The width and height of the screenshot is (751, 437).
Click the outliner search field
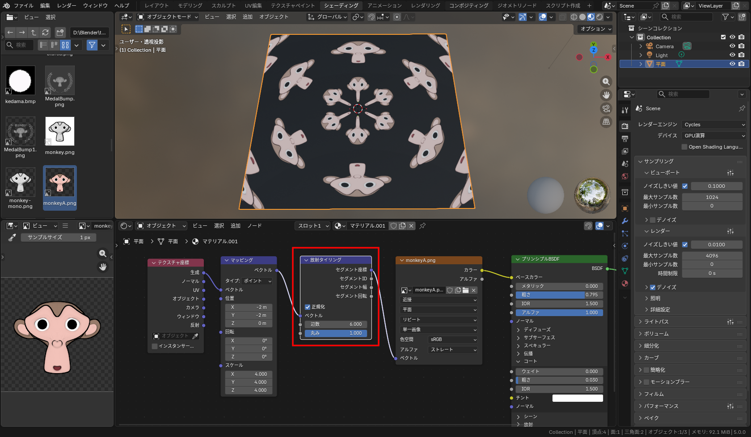pos(686,17)
